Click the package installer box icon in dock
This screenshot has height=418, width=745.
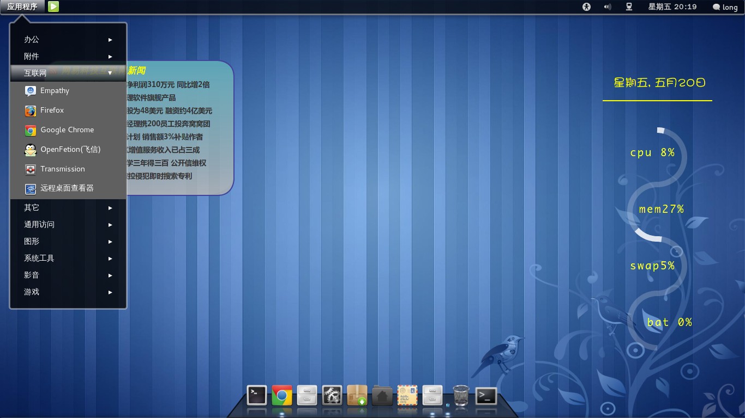tap(357, 396)
